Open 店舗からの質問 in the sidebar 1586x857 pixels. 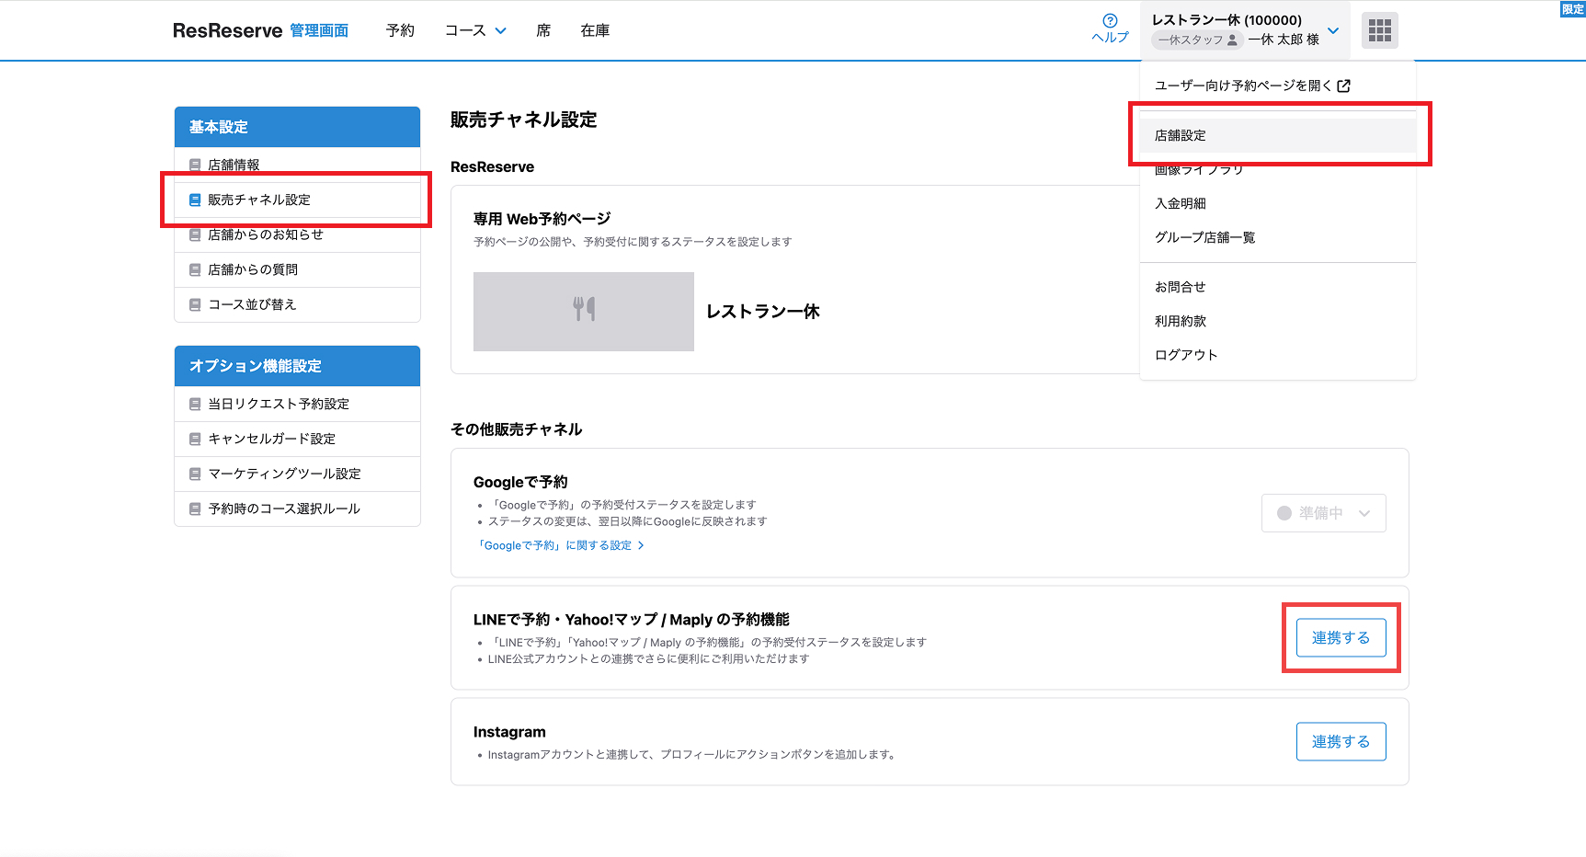tap(297, 269)
